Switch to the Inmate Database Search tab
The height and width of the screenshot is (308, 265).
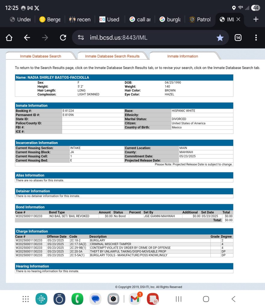pyautogui.click(x=40, y=56)
